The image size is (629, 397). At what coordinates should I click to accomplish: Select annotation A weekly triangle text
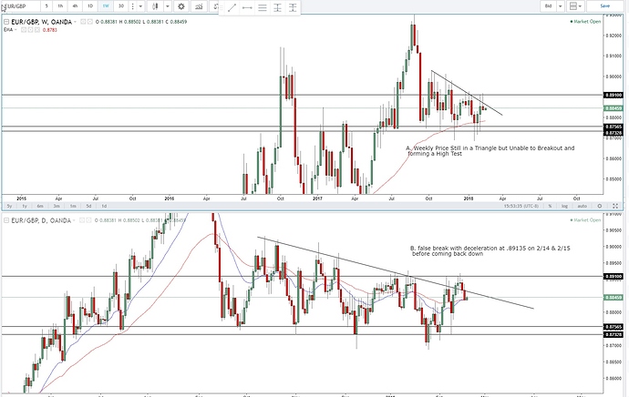490,150
